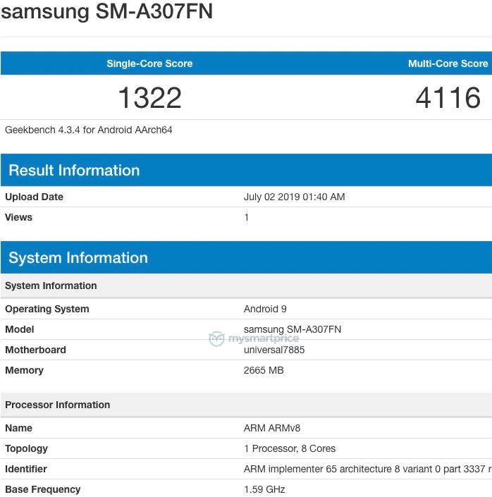Click the Views count value 1

pyautogui.click(x=246, y=217)
